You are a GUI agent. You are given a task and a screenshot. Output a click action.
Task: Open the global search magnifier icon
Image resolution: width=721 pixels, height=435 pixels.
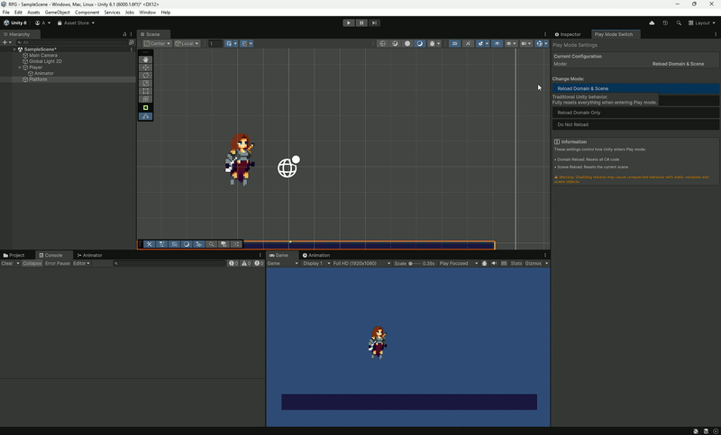coord(679,23)
